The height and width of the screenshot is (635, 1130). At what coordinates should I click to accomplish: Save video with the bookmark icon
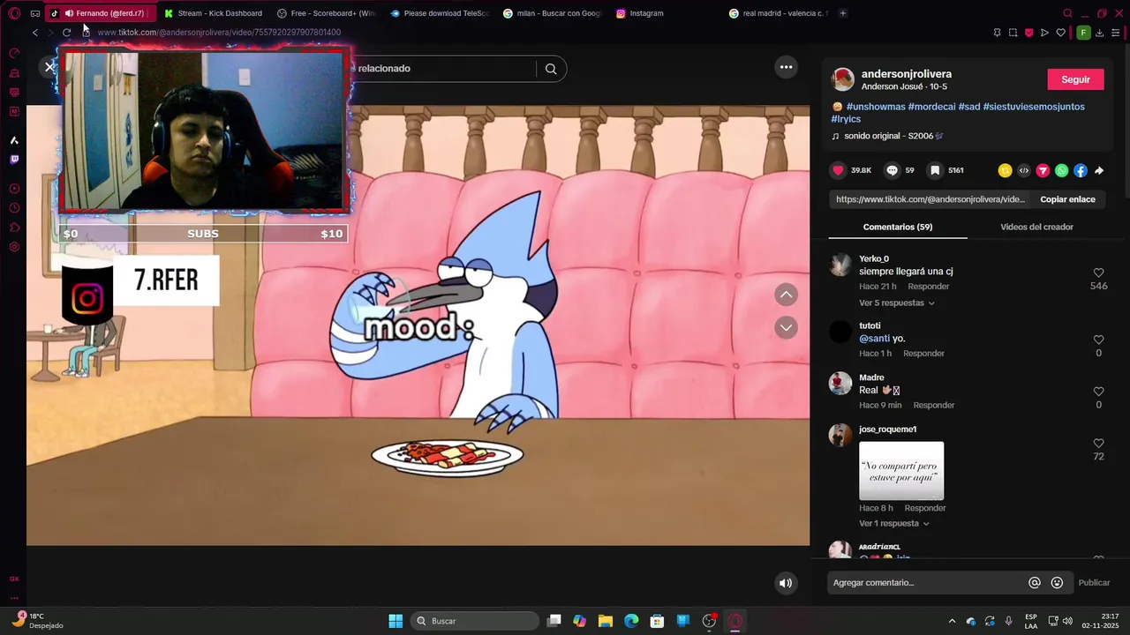pos(934,170)
